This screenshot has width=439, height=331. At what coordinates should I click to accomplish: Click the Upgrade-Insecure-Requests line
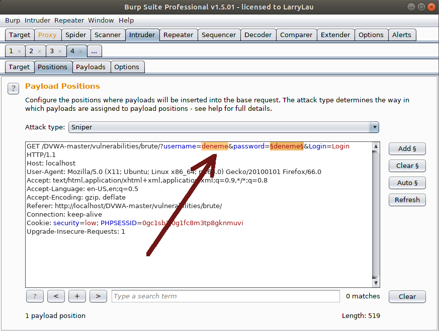tap(76, 232)
